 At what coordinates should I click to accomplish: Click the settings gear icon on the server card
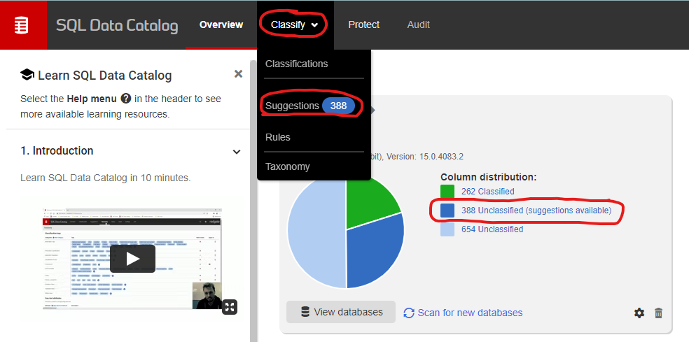click(x=639, y=313)
